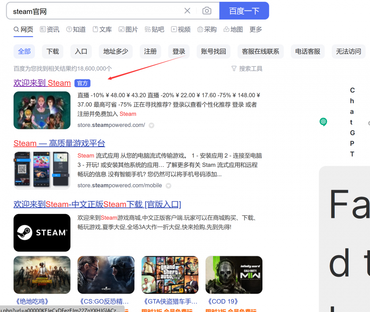Expand the arrow beside store.steampowered.com/mobile
Image resolution: width=370 pixels, height=312 pixels.
(168, 186)
